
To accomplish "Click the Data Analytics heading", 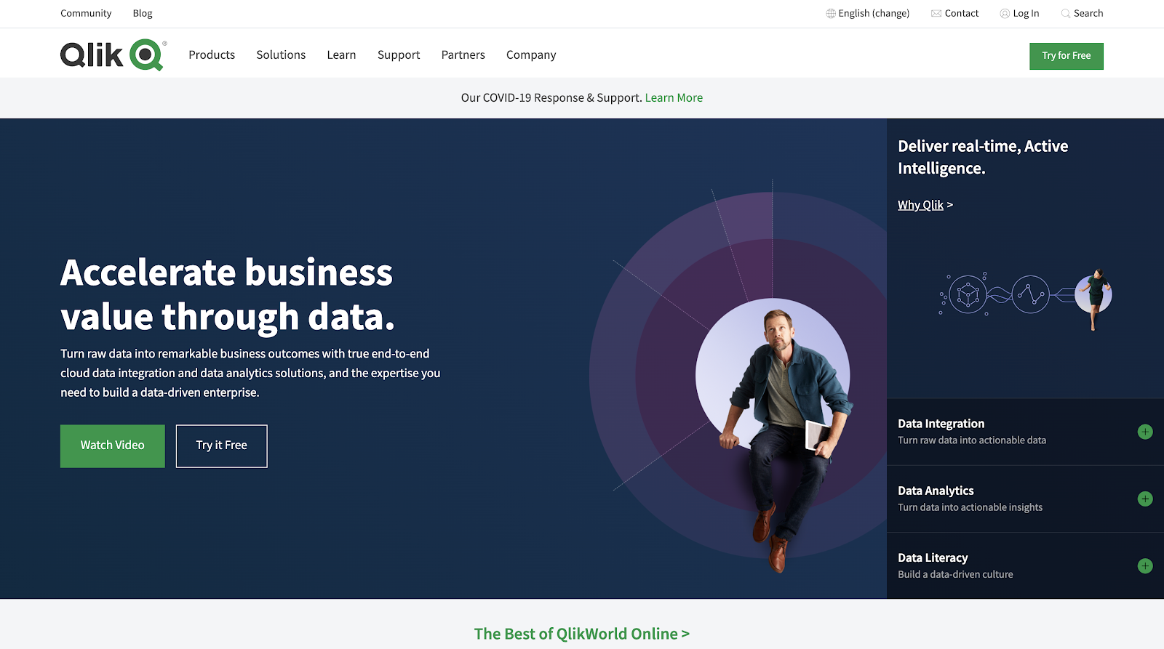I will 936,491.
